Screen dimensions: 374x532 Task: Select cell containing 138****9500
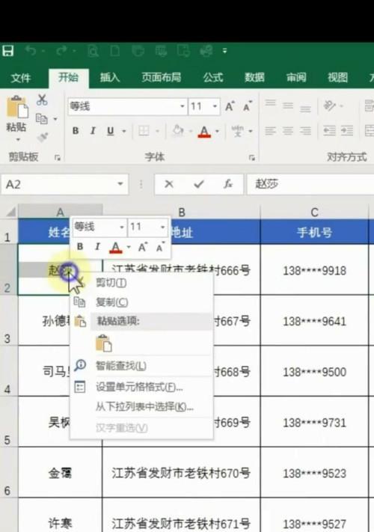(314, 372)
